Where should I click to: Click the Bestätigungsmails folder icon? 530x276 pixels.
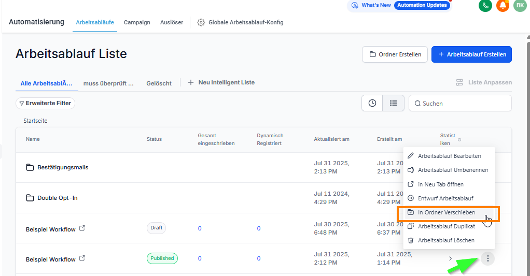[x=30, y=167]
